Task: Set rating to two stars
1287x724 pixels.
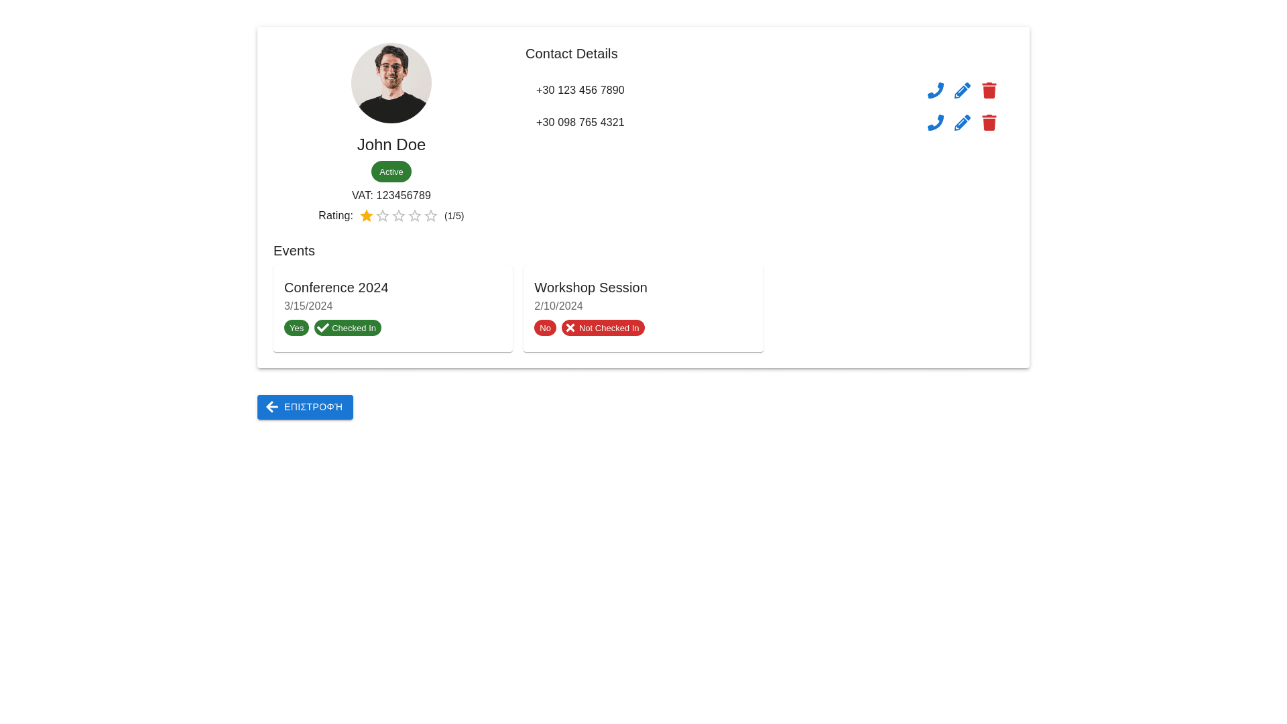Action: click(383, 216)
